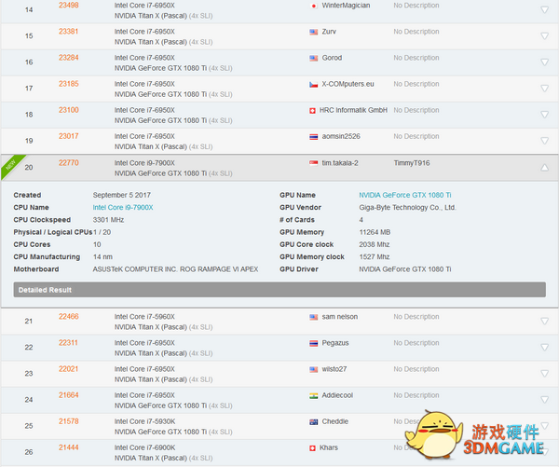Click US flag next to wilsto27

[x=313, y=370]
